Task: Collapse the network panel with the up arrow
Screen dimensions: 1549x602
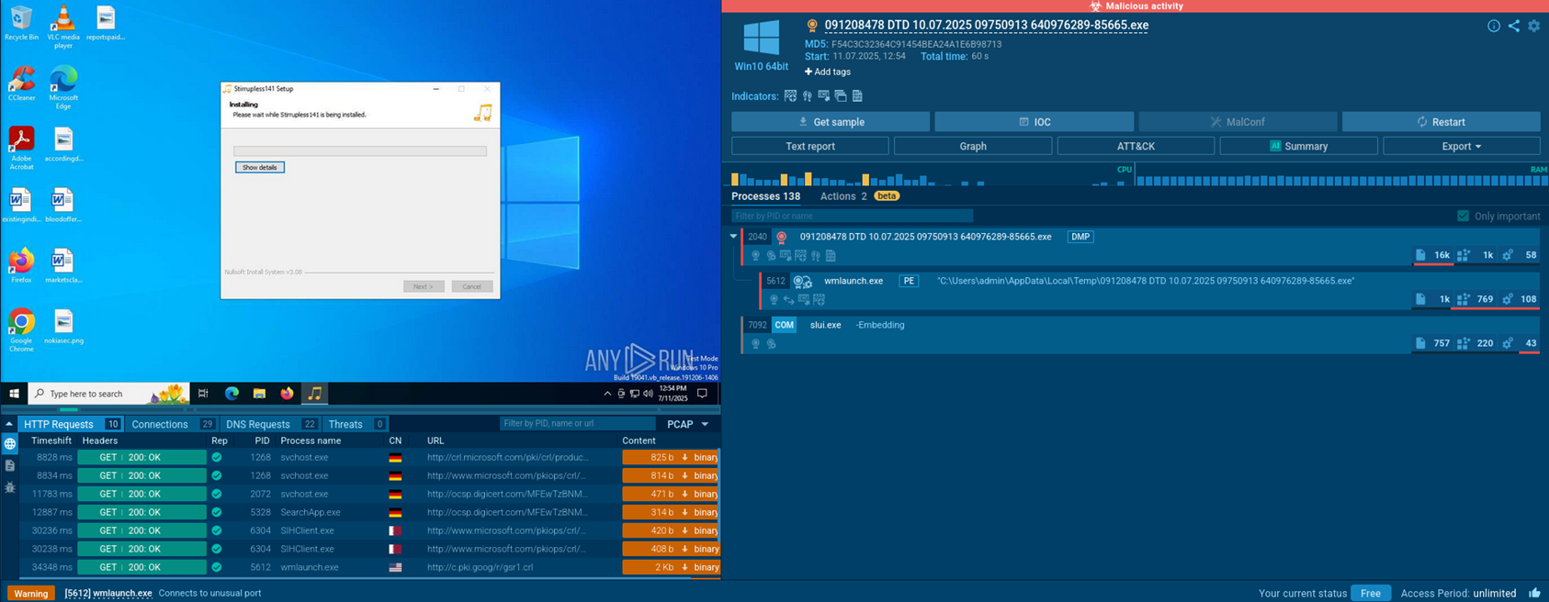Action: tap(9, 424)
